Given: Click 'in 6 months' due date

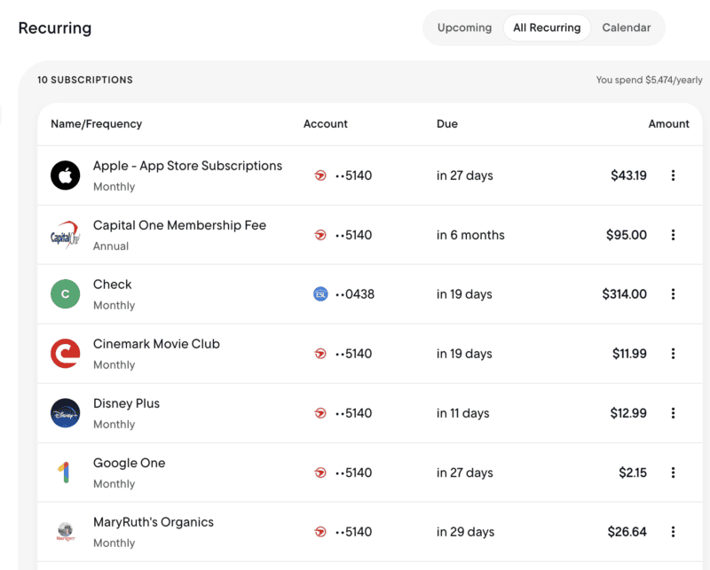Looking at the screenshot, I should pos(470,235).
